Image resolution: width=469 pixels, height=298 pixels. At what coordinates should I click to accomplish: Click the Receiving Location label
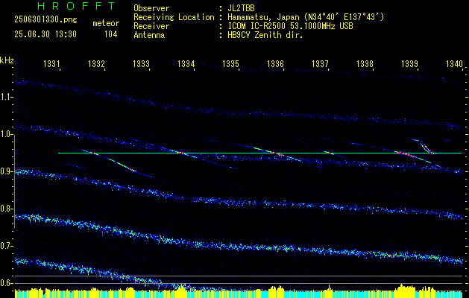click(x=174, y=17)
